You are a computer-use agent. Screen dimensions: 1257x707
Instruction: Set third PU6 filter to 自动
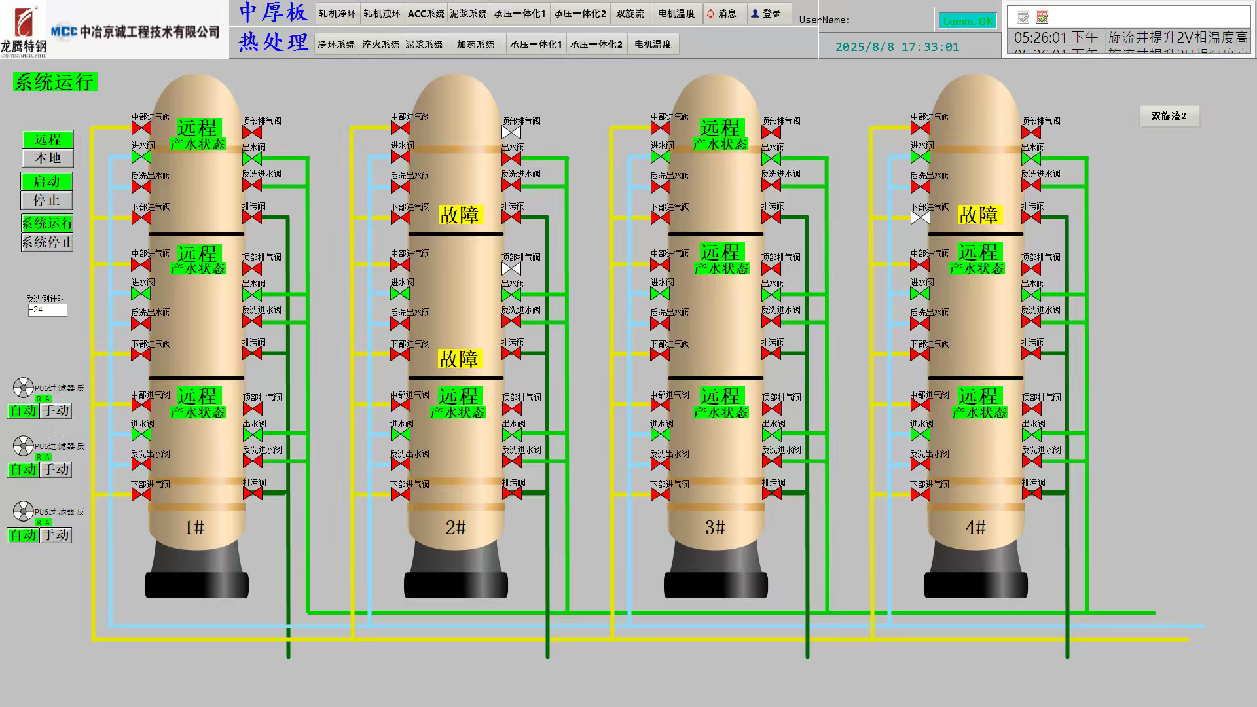pos(23,535)
